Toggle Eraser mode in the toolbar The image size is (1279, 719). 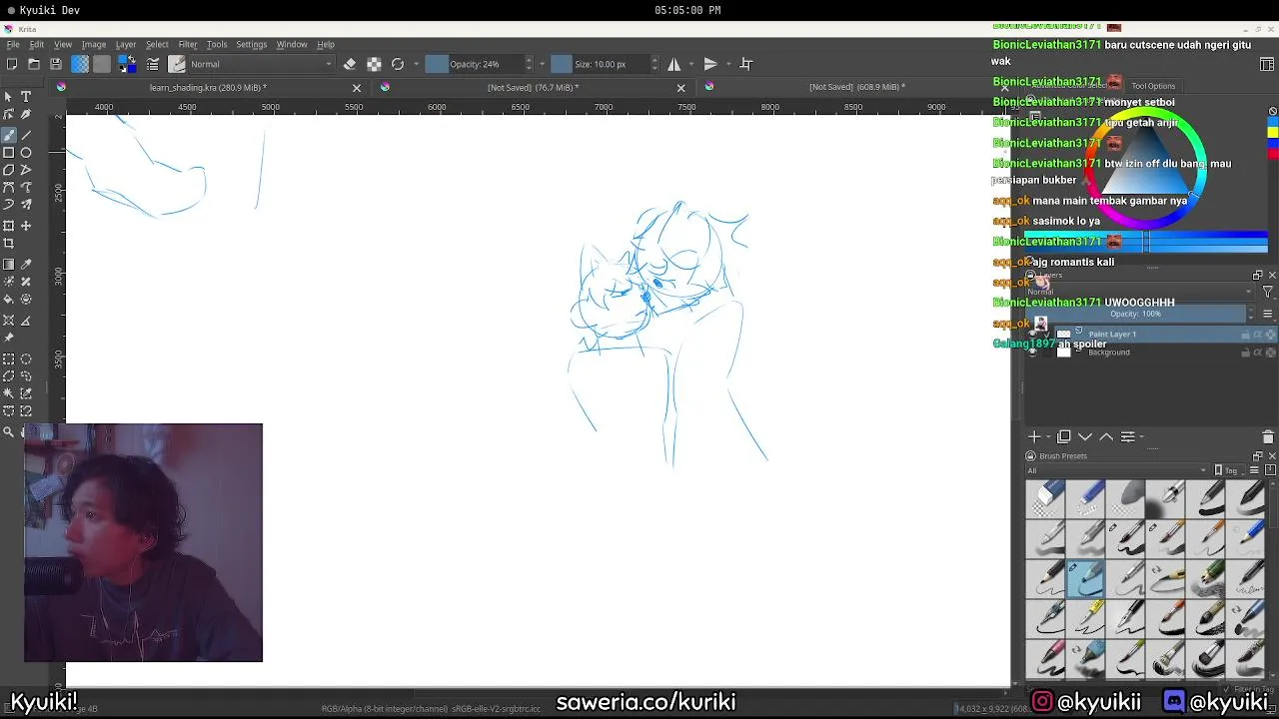pos(350,64)
